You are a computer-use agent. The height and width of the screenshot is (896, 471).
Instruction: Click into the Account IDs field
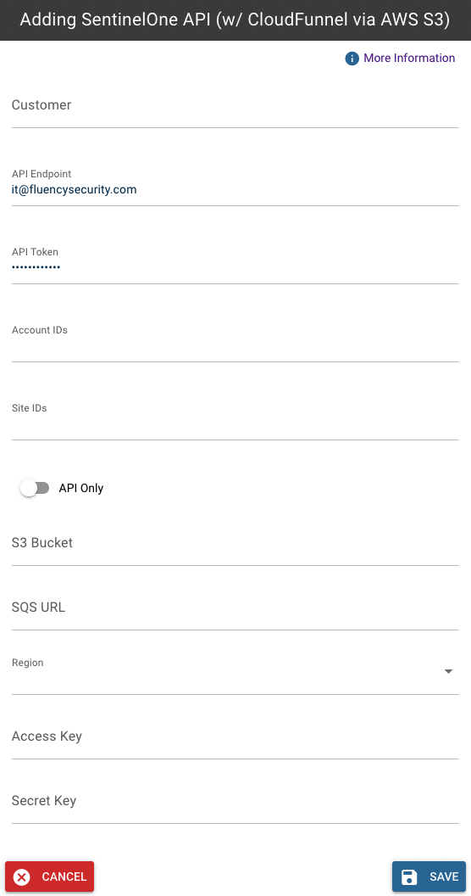click(x=235, y=342)
